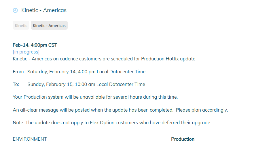
Task: Click the Flex Option customers note
Action: (112, 123)
